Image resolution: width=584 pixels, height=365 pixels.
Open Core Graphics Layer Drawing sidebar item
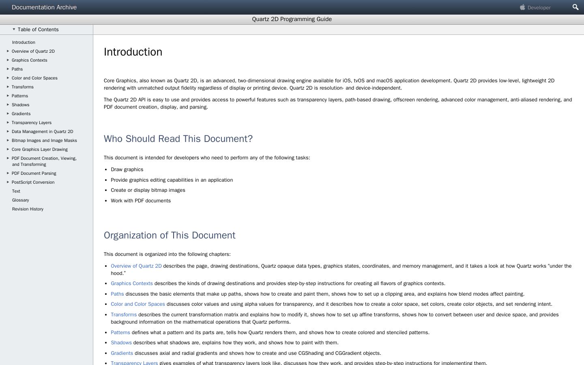tap(40, 149)
